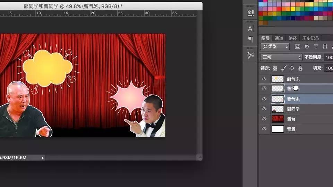Click the lock image pixels brush icon
Image resolution: width=333 pixels, height=187 pixels.
click(283, 68)
